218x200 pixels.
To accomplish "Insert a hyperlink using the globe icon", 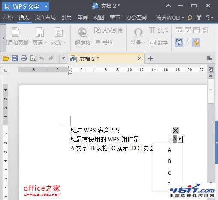I will (83, 36).
